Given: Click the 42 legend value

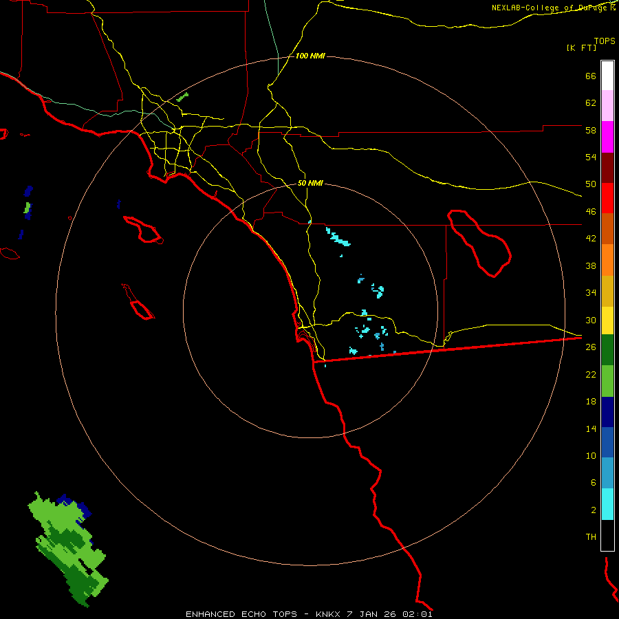Looking at the screenshot, I should pyautogui.click(x=591, y=239).
